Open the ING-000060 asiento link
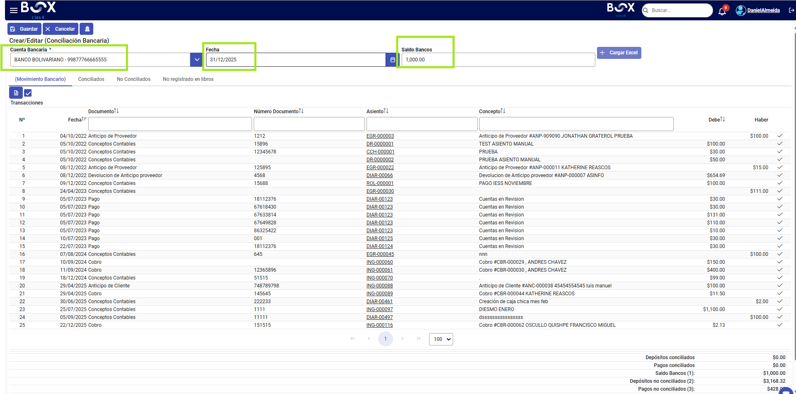796x394 pixels. click(x=380, y=262)
